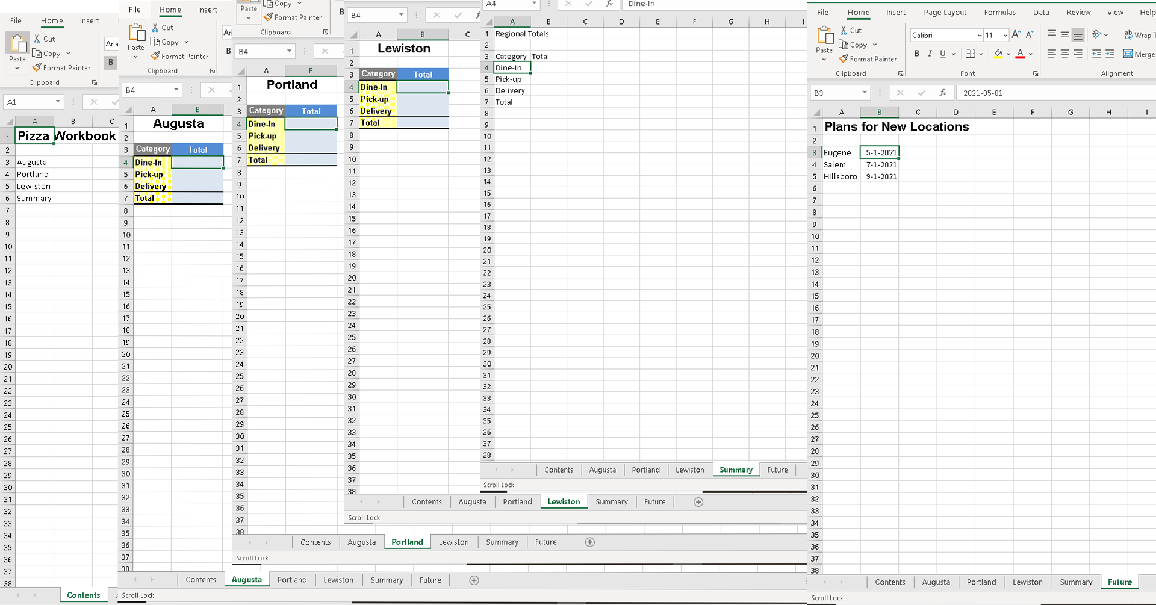Click the Decrease Indent icon
Viewport: 1156px width, 605px height.
(x=1096, y=54)
